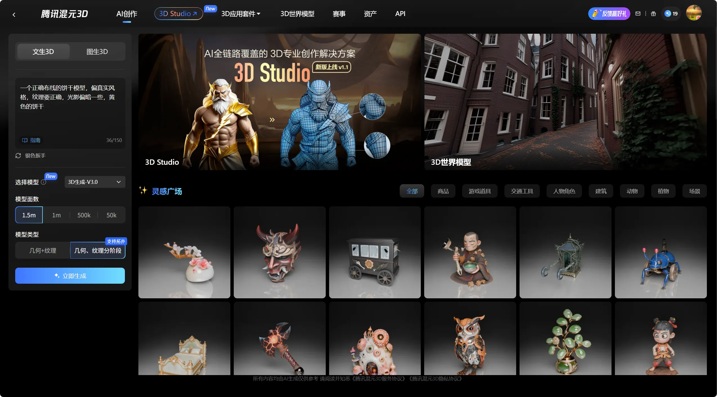Screen dimensions: 717x397
Task: Click the 立即生成 generate button
Action: 70,276
